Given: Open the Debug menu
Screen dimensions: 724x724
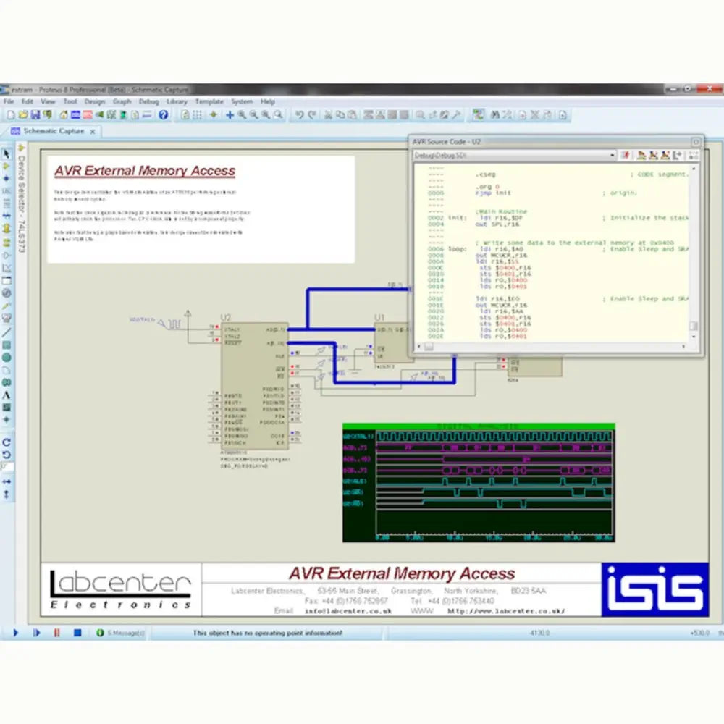Looking at the screenshot, I should tap(148, 101).
